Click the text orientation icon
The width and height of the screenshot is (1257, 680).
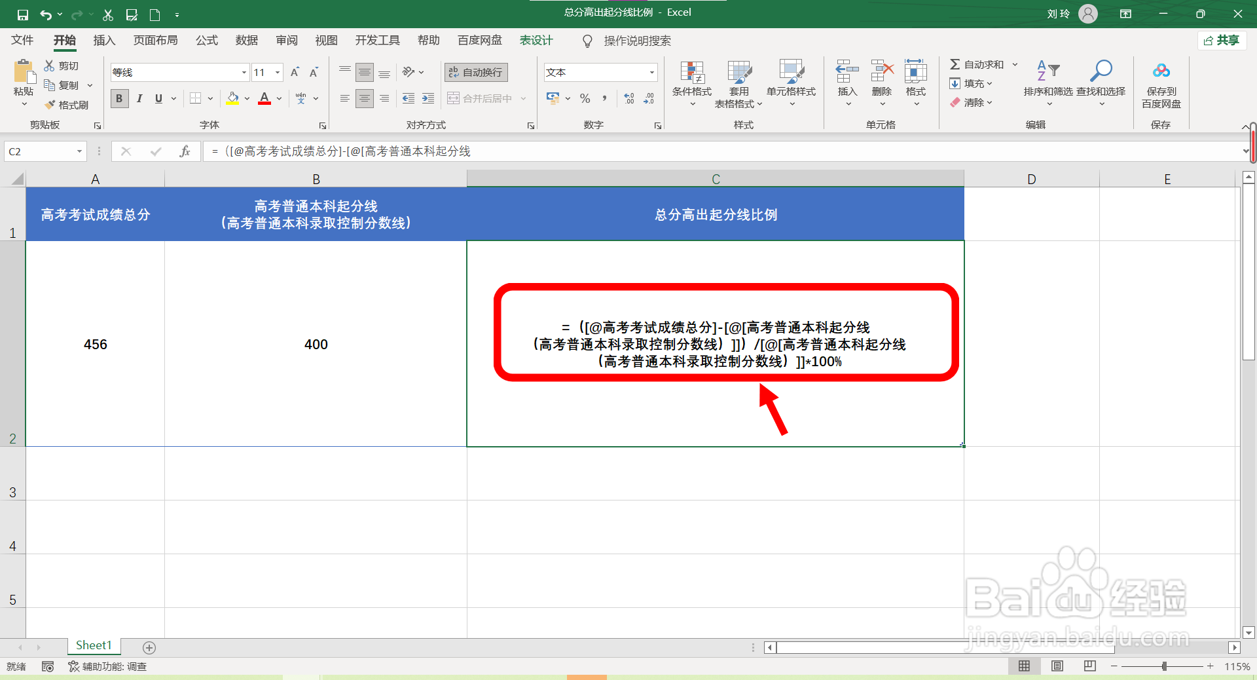[x=409, y=72]
